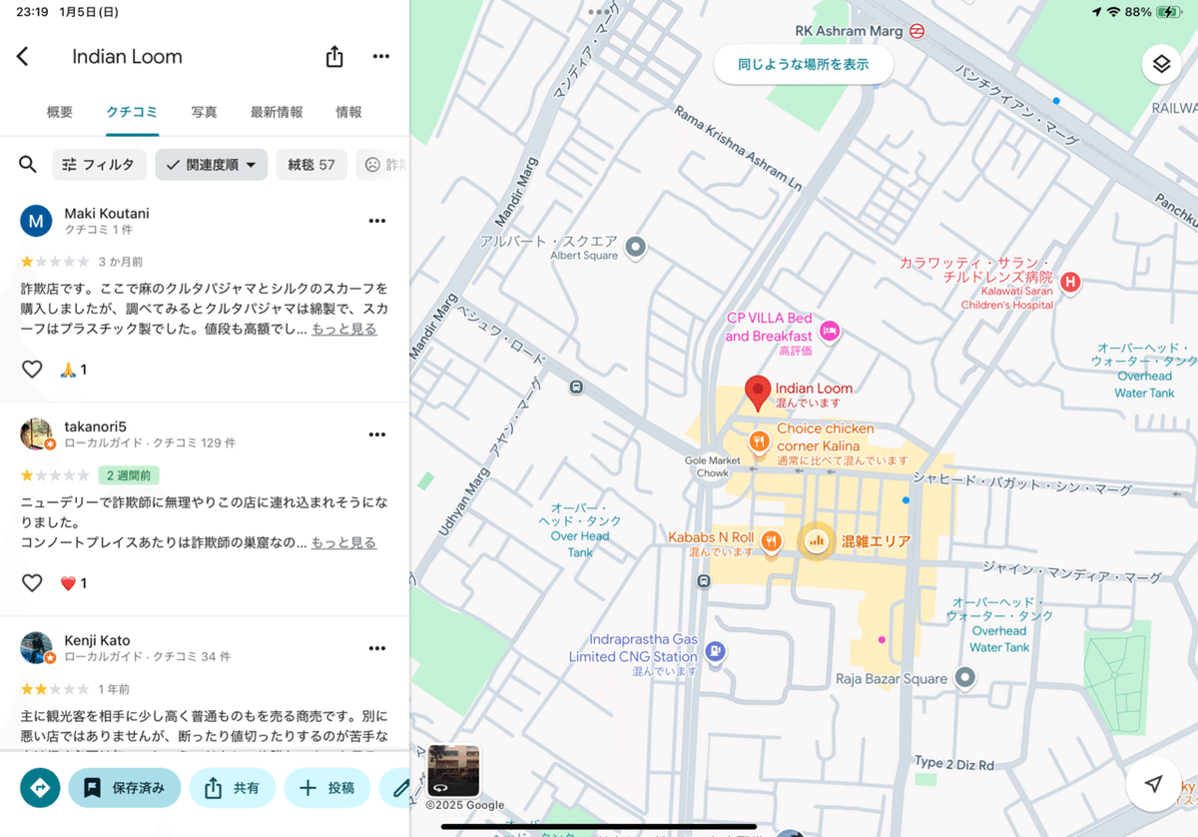
Task: Open the map layers button
Action: [x=1161, y=65]
